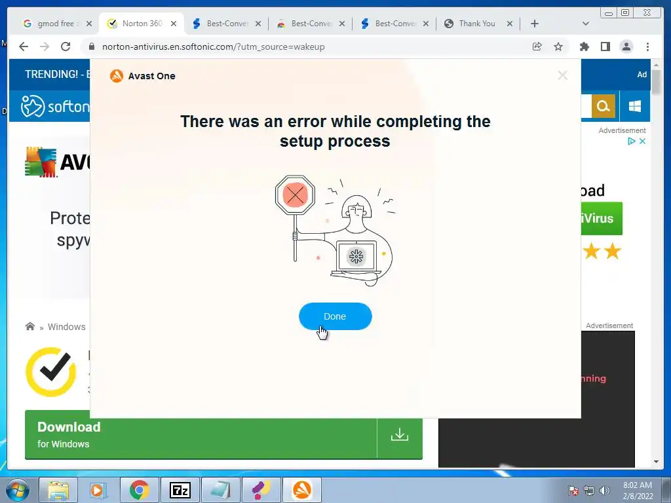Screen dimensions: 671x503
Task: Click the Action Center flag tray icon
Action: (573, 491)
